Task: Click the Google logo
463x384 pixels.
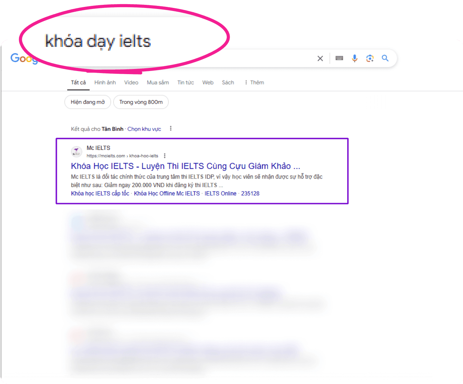Action: 24,58
